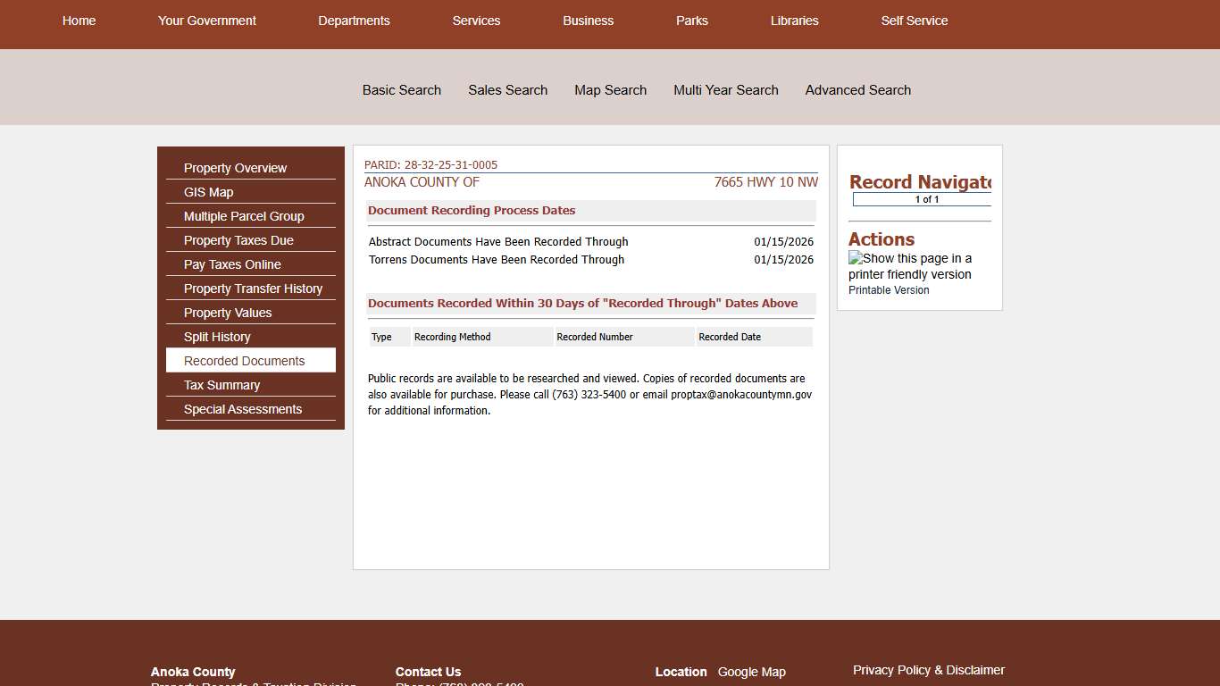Open Multiple Parcel Group page
The width and height of the screenshot is (1220, 686).
[244, 216]
